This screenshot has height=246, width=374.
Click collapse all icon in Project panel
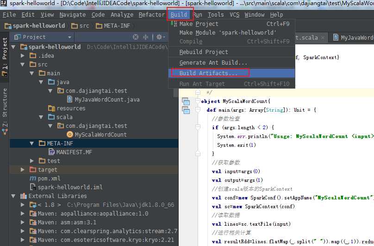click(x=145, y=37)
